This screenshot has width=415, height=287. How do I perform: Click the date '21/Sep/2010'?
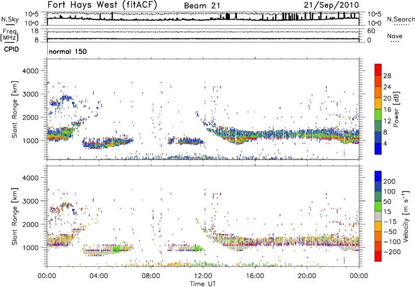(331, 5)
